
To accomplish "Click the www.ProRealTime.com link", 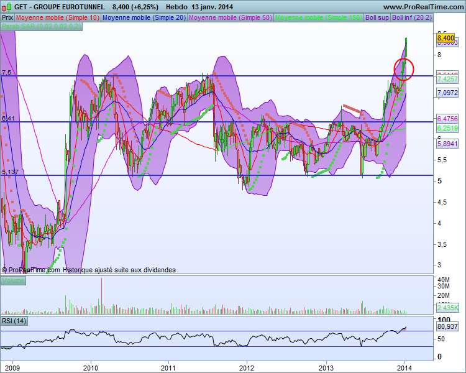I will click(x=423, y=7).
